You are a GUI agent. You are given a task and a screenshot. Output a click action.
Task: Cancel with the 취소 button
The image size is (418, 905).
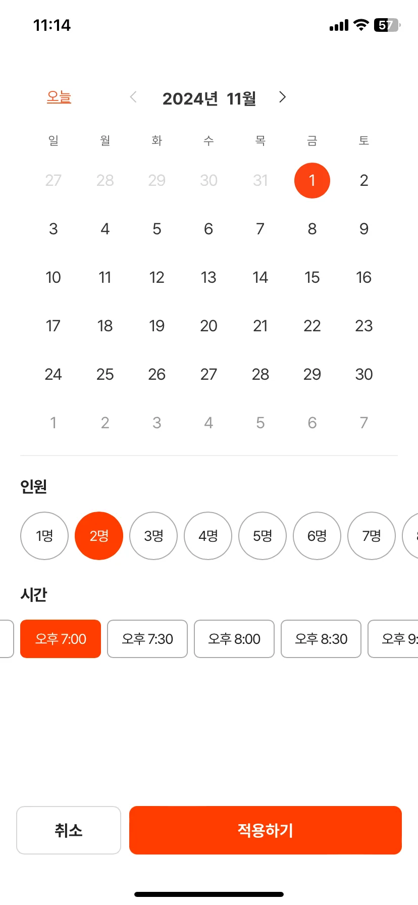pyautogui.click(x=69, y=830)
